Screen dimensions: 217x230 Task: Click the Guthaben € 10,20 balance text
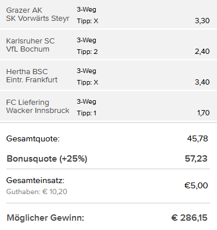pyautogui.click(x=37, y=192)
